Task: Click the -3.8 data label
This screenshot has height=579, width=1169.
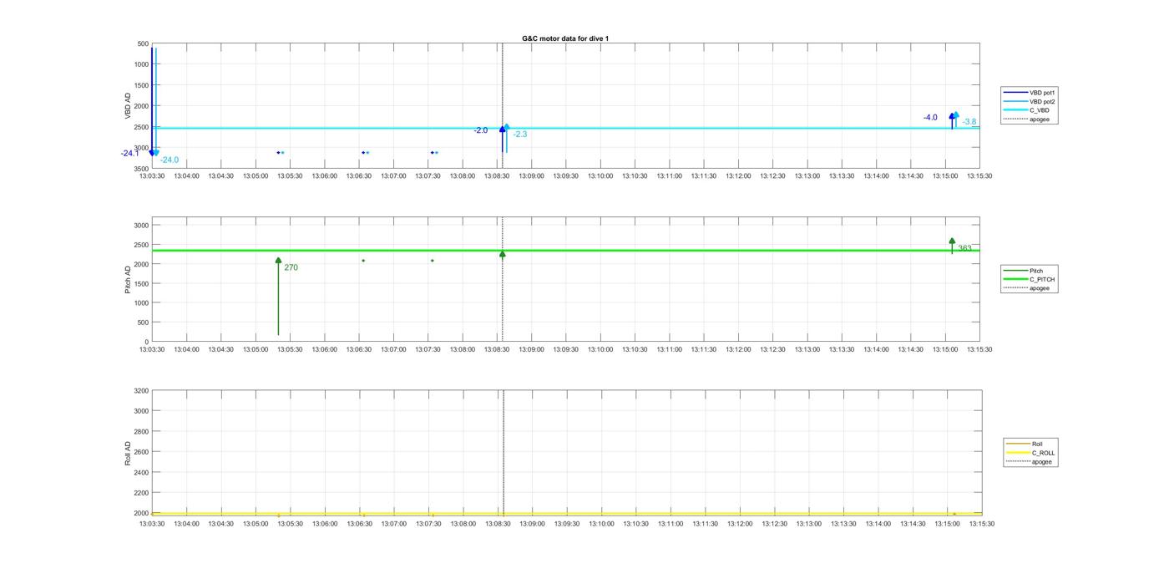Action: click(969, 122)
